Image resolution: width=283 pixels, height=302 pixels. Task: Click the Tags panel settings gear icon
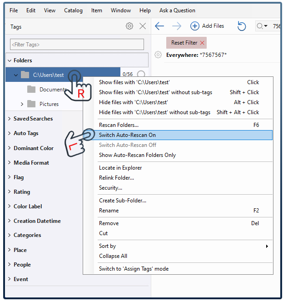click(129, 26)
